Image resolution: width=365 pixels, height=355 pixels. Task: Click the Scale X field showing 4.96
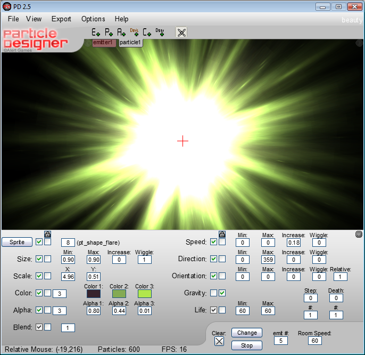[x=68, y=277]
